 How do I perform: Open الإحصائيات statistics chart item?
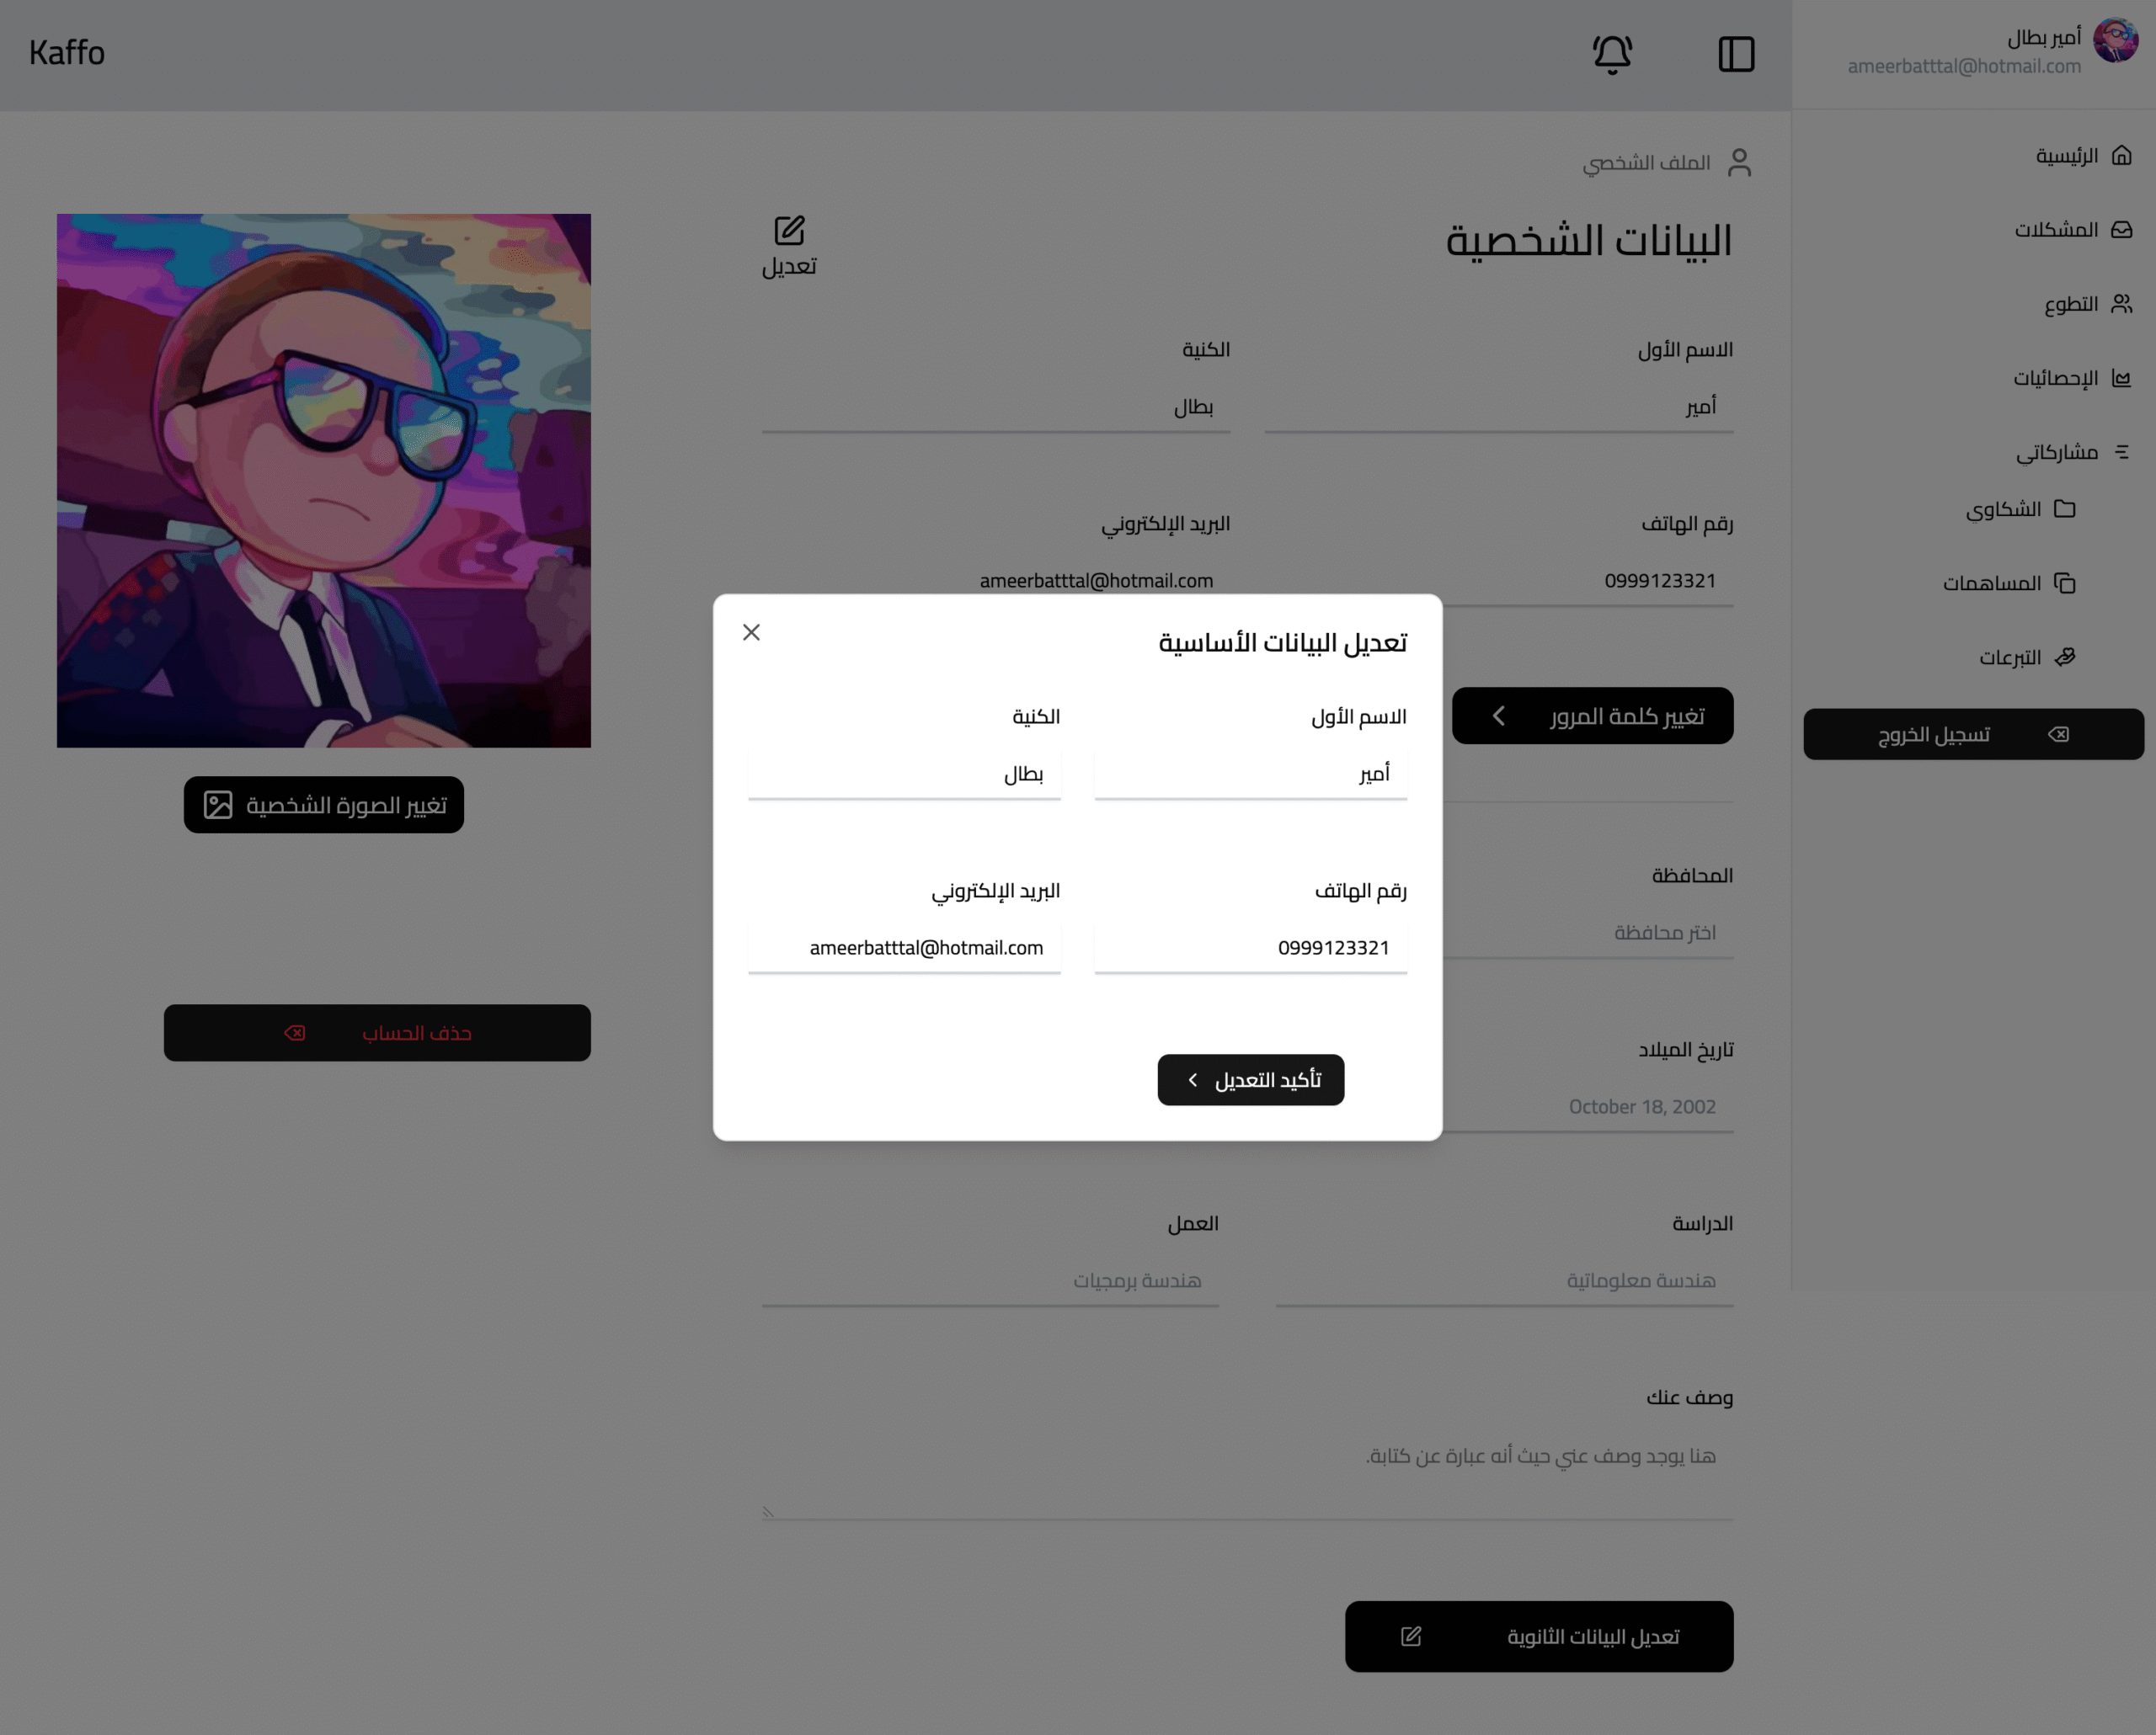[x=2072, y=378]
